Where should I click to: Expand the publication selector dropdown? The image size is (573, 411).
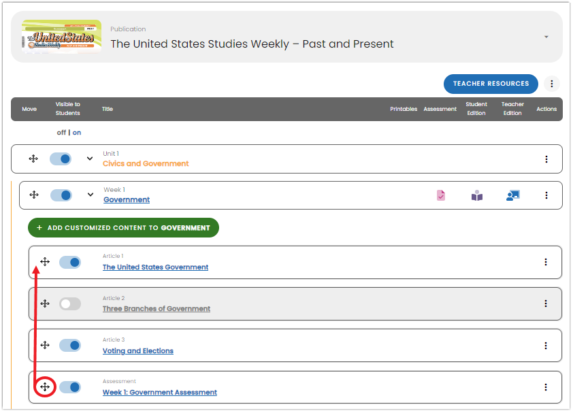point(546,37)
